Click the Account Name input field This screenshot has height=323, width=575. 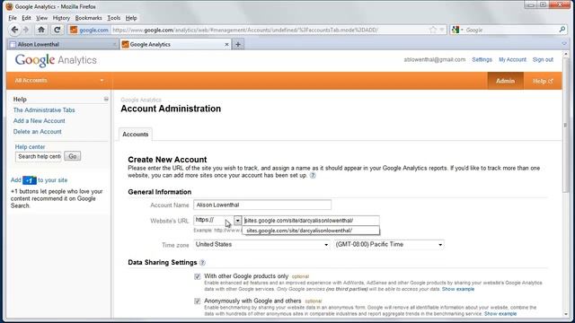(x=262, y=205)
